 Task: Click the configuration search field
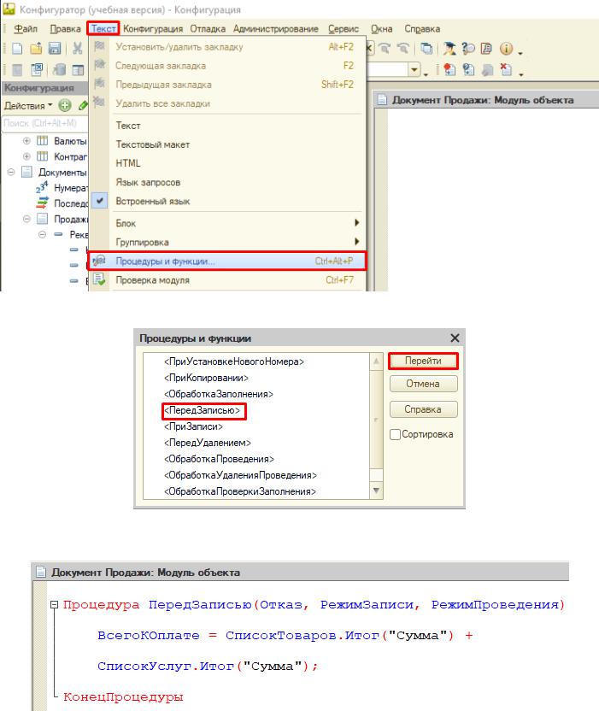click(x=44, y=123)
